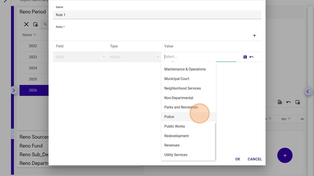Choose Public Works option
Image resolution: width=314 pixels, height=176 pixels.
(188, 126)
